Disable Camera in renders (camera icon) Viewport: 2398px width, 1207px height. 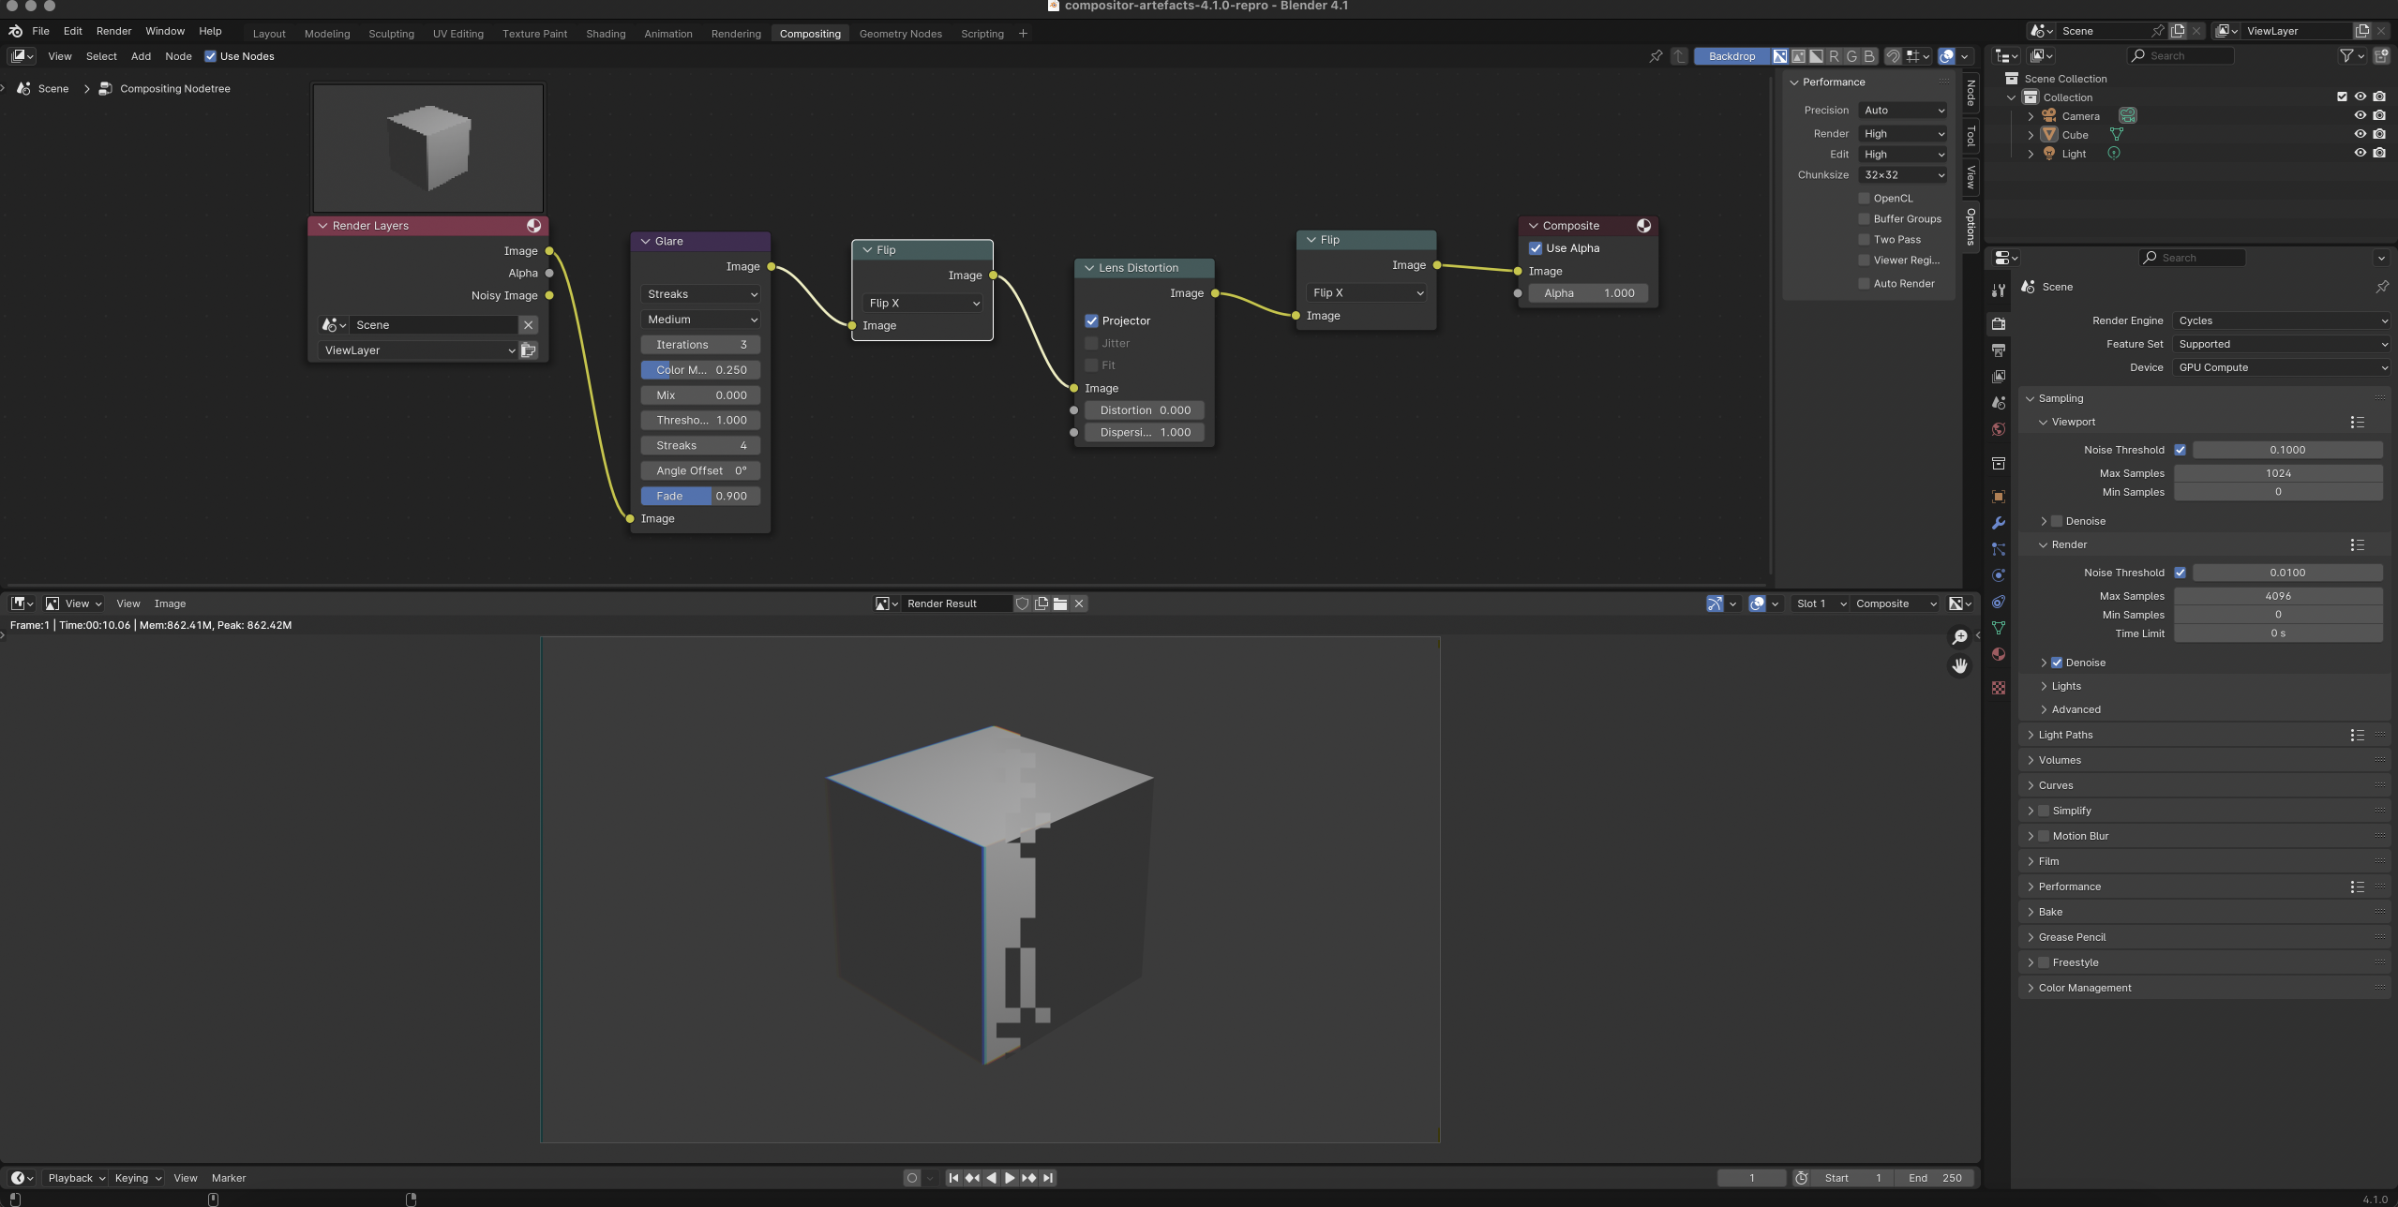tap(2379, 115)
